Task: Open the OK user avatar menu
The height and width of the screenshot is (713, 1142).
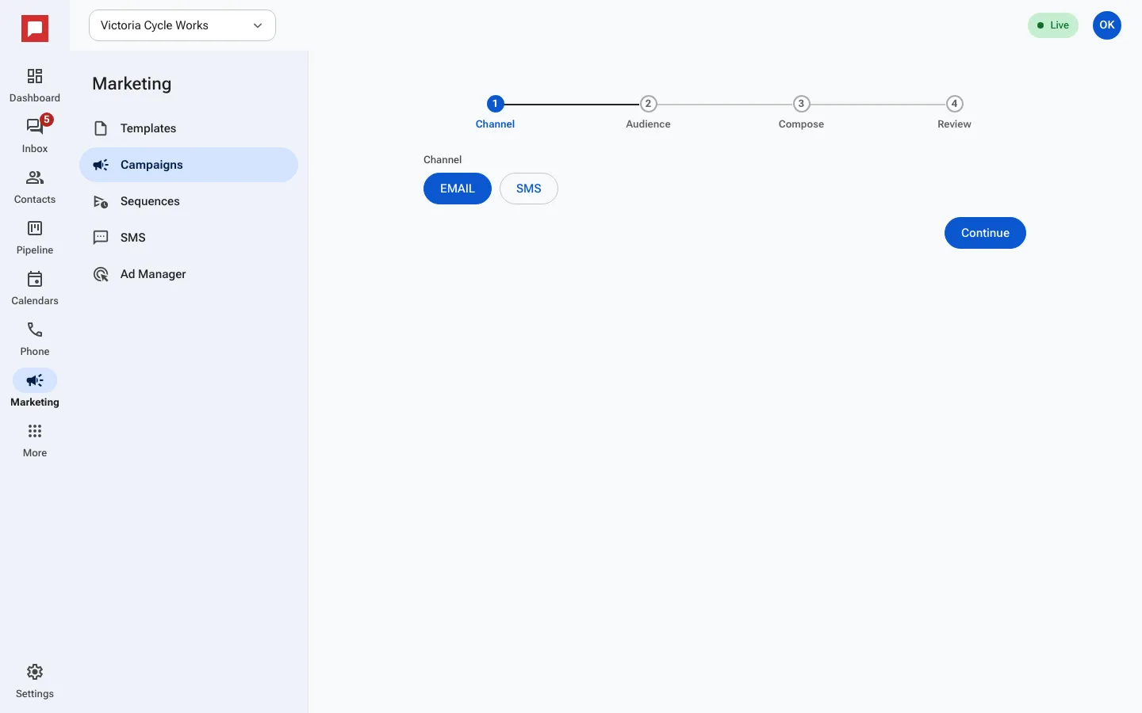Action: pyautogui.click(x=1107, y=25)
